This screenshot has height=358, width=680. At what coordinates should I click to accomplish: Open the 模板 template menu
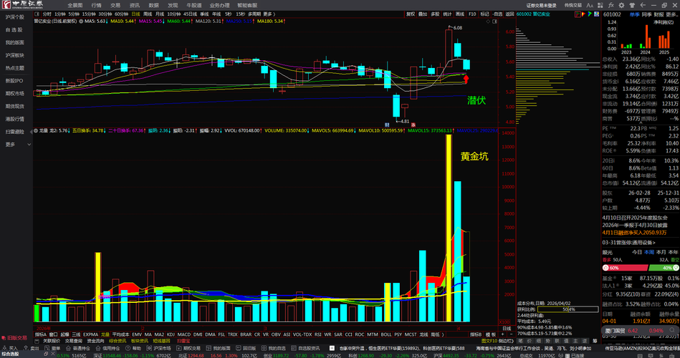pyautogui.click(x=491, y=334)
